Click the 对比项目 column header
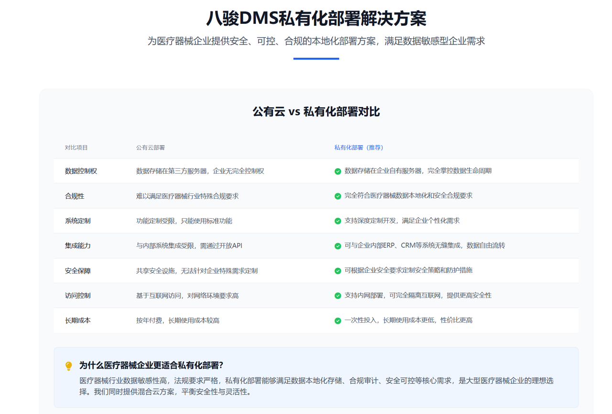The image size is (612, 414). 76,148
